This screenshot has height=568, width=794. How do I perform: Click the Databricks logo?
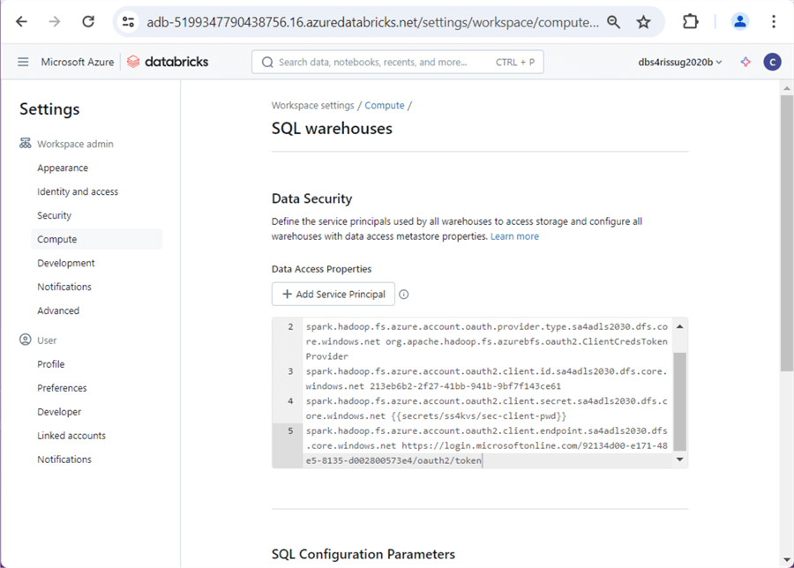point(158,62)
